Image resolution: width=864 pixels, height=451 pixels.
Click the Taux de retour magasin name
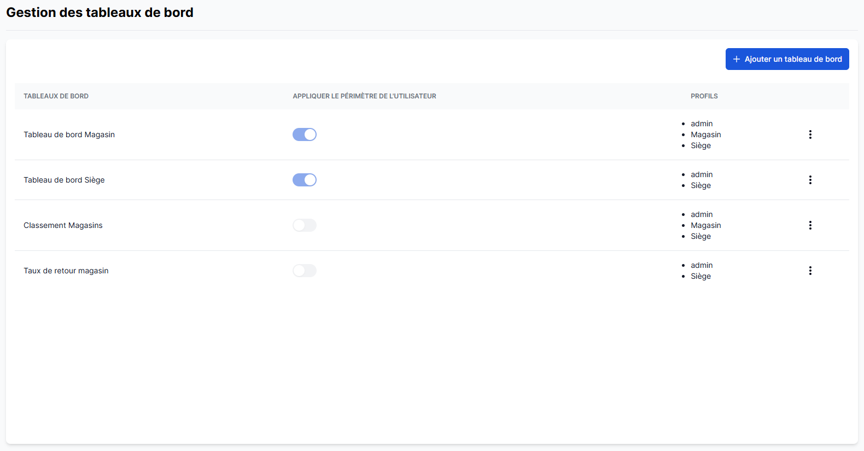coord(66,271)
